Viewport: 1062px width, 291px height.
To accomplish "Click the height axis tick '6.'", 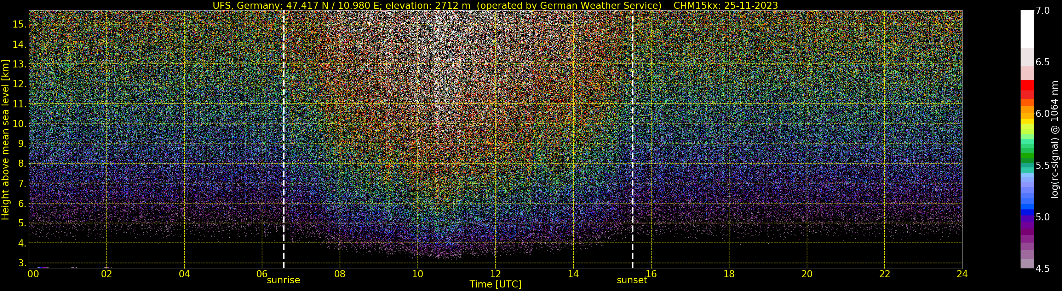I will coord(22,203).
